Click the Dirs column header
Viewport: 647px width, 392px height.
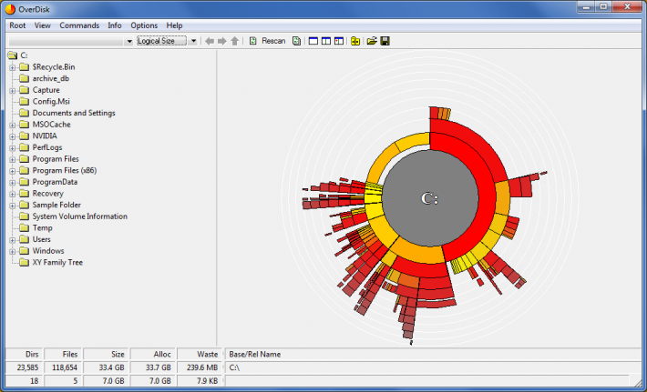click(x=24, y=354)
